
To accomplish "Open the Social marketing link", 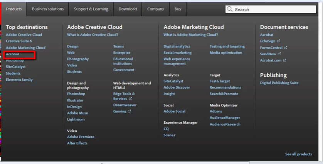I will coord(178,53).
